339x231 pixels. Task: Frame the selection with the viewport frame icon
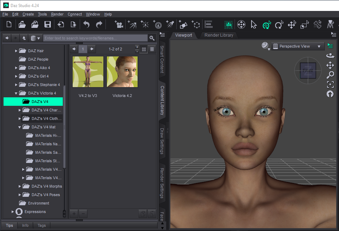[x=330, y=84]
